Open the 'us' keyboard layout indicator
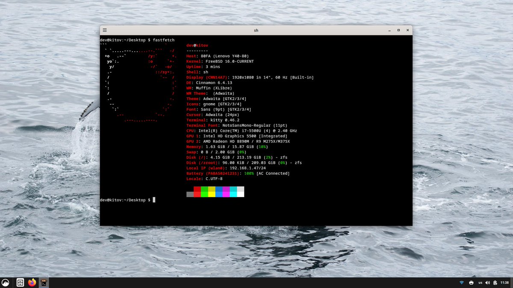The image size is (513, 288). coord(480,283)
